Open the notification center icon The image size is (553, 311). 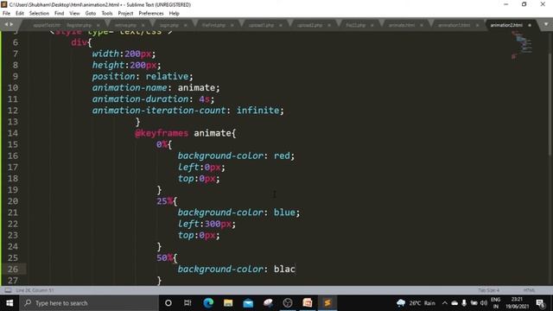(x=540, y=303)
